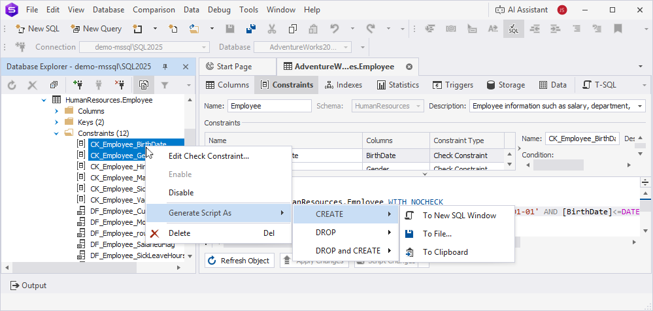
Task: Choose To Clipboard option
Action: pyautogui.click(x=457, y=252)
